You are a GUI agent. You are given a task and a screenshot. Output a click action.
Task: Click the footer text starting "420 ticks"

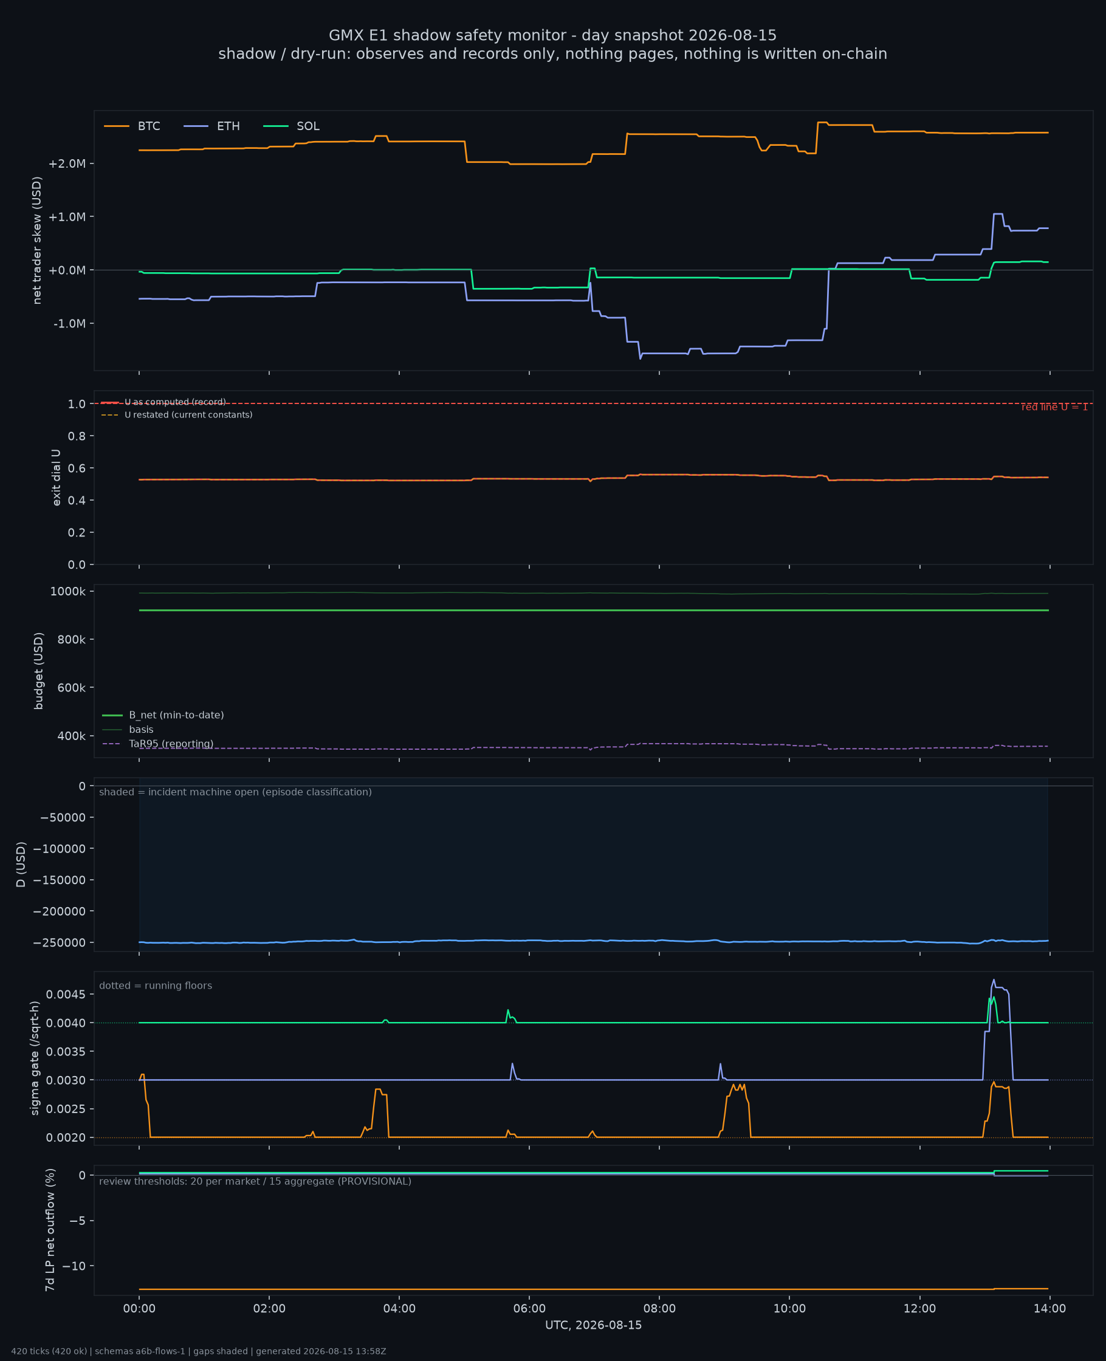pyautogui.click(x=199, y=1351)
